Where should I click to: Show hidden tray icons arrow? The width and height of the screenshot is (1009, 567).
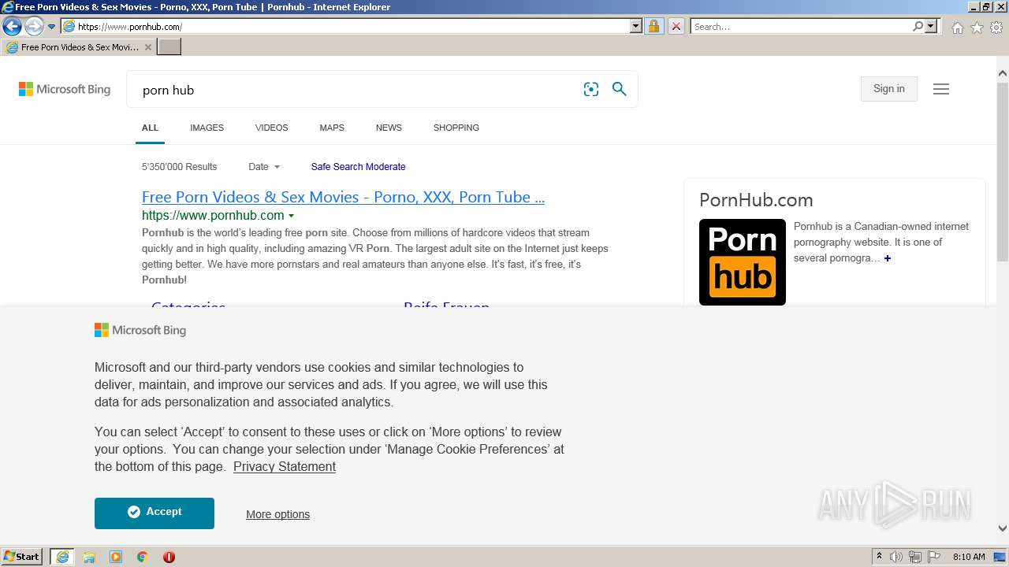click(879, 557)
